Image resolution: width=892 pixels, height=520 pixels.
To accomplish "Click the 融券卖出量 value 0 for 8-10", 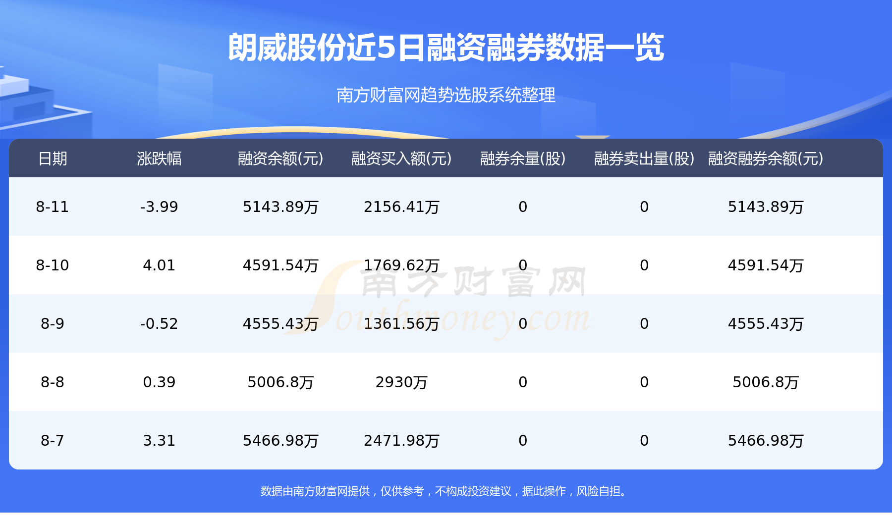I will tap(644, 265).
